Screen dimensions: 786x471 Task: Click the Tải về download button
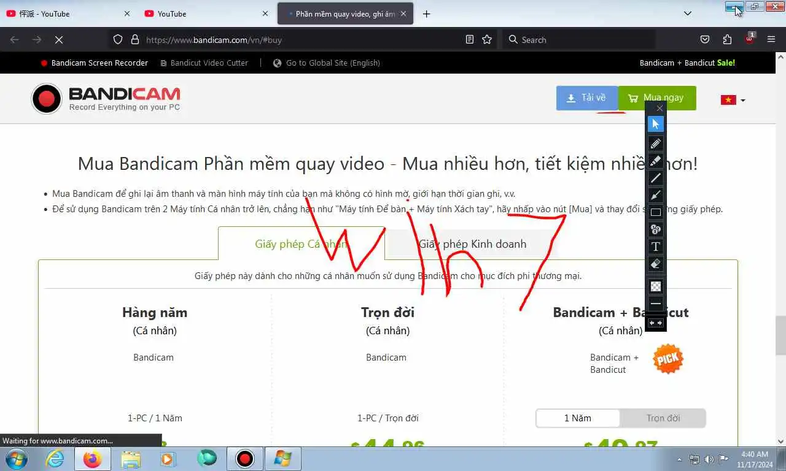click(x=586, y=98)
